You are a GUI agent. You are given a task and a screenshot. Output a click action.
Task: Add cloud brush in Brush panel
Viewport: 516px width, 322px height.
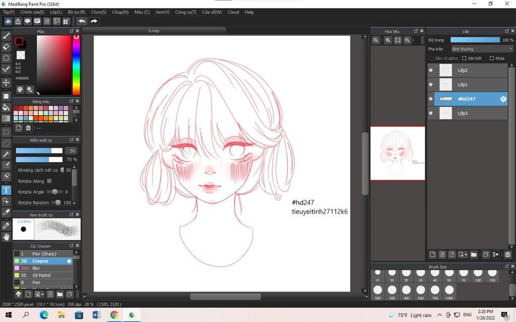(19, 294)
